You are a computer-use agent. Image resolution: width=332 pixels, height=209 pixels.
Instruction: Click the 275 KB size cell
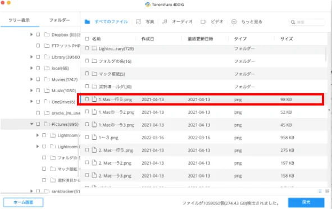[287, 151]
